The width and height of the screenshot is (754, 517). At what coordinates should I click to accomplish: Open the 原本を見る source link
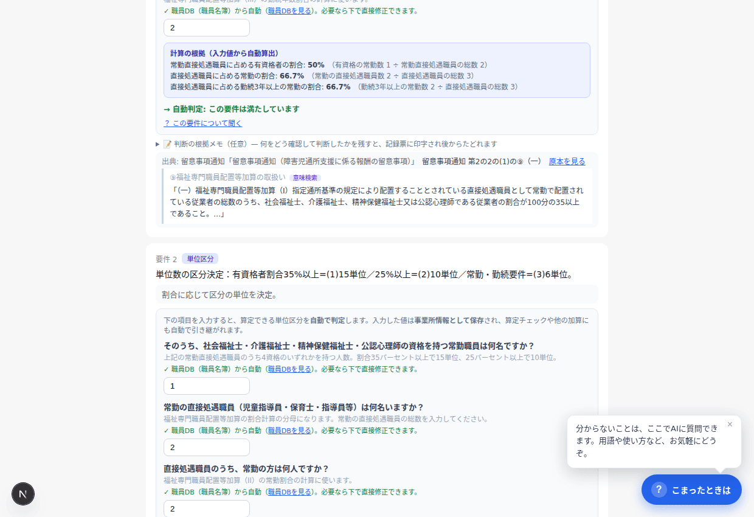point(567,161)
